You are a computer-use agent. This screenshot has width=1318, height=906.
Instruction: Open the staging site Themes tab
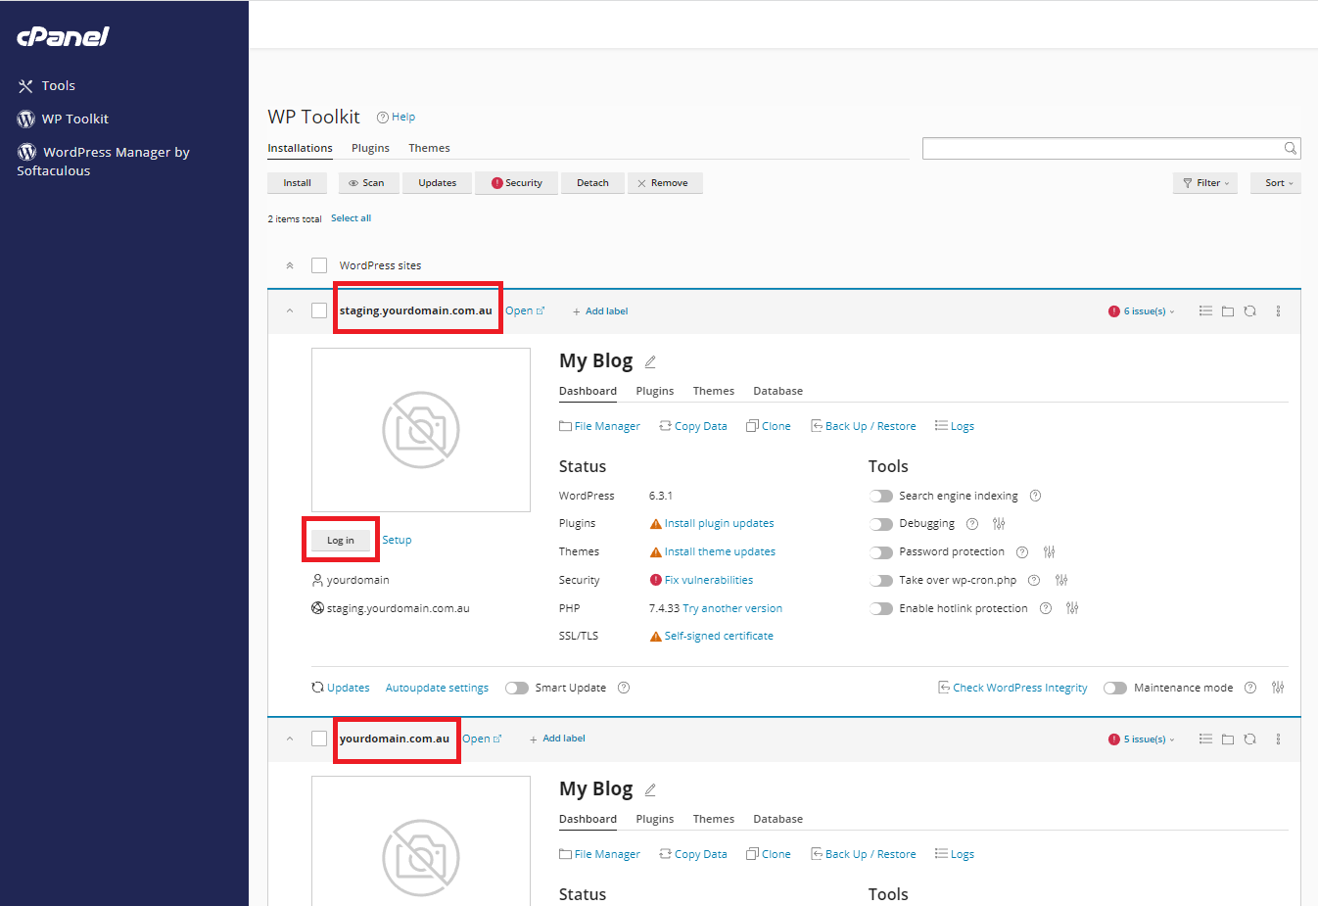pyautogui.click(x=714, y=391)
